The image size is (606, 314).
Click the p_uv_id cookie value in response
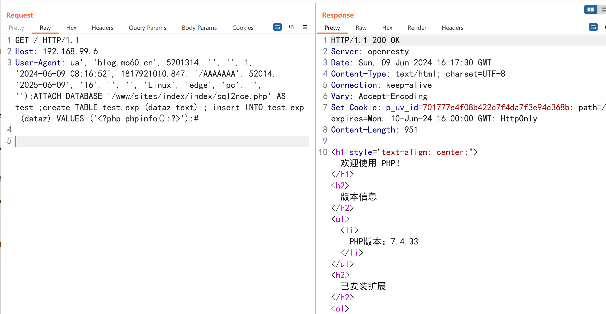(496, 107)
